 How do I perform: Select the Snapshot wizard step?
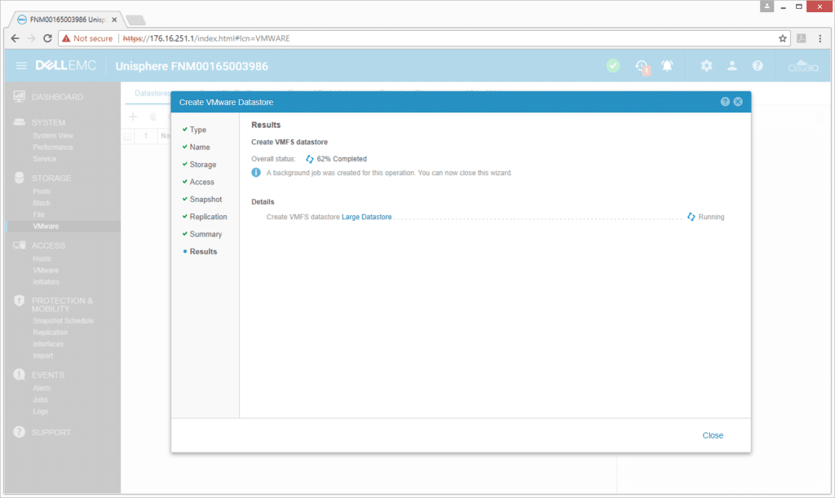click(205, 200)
